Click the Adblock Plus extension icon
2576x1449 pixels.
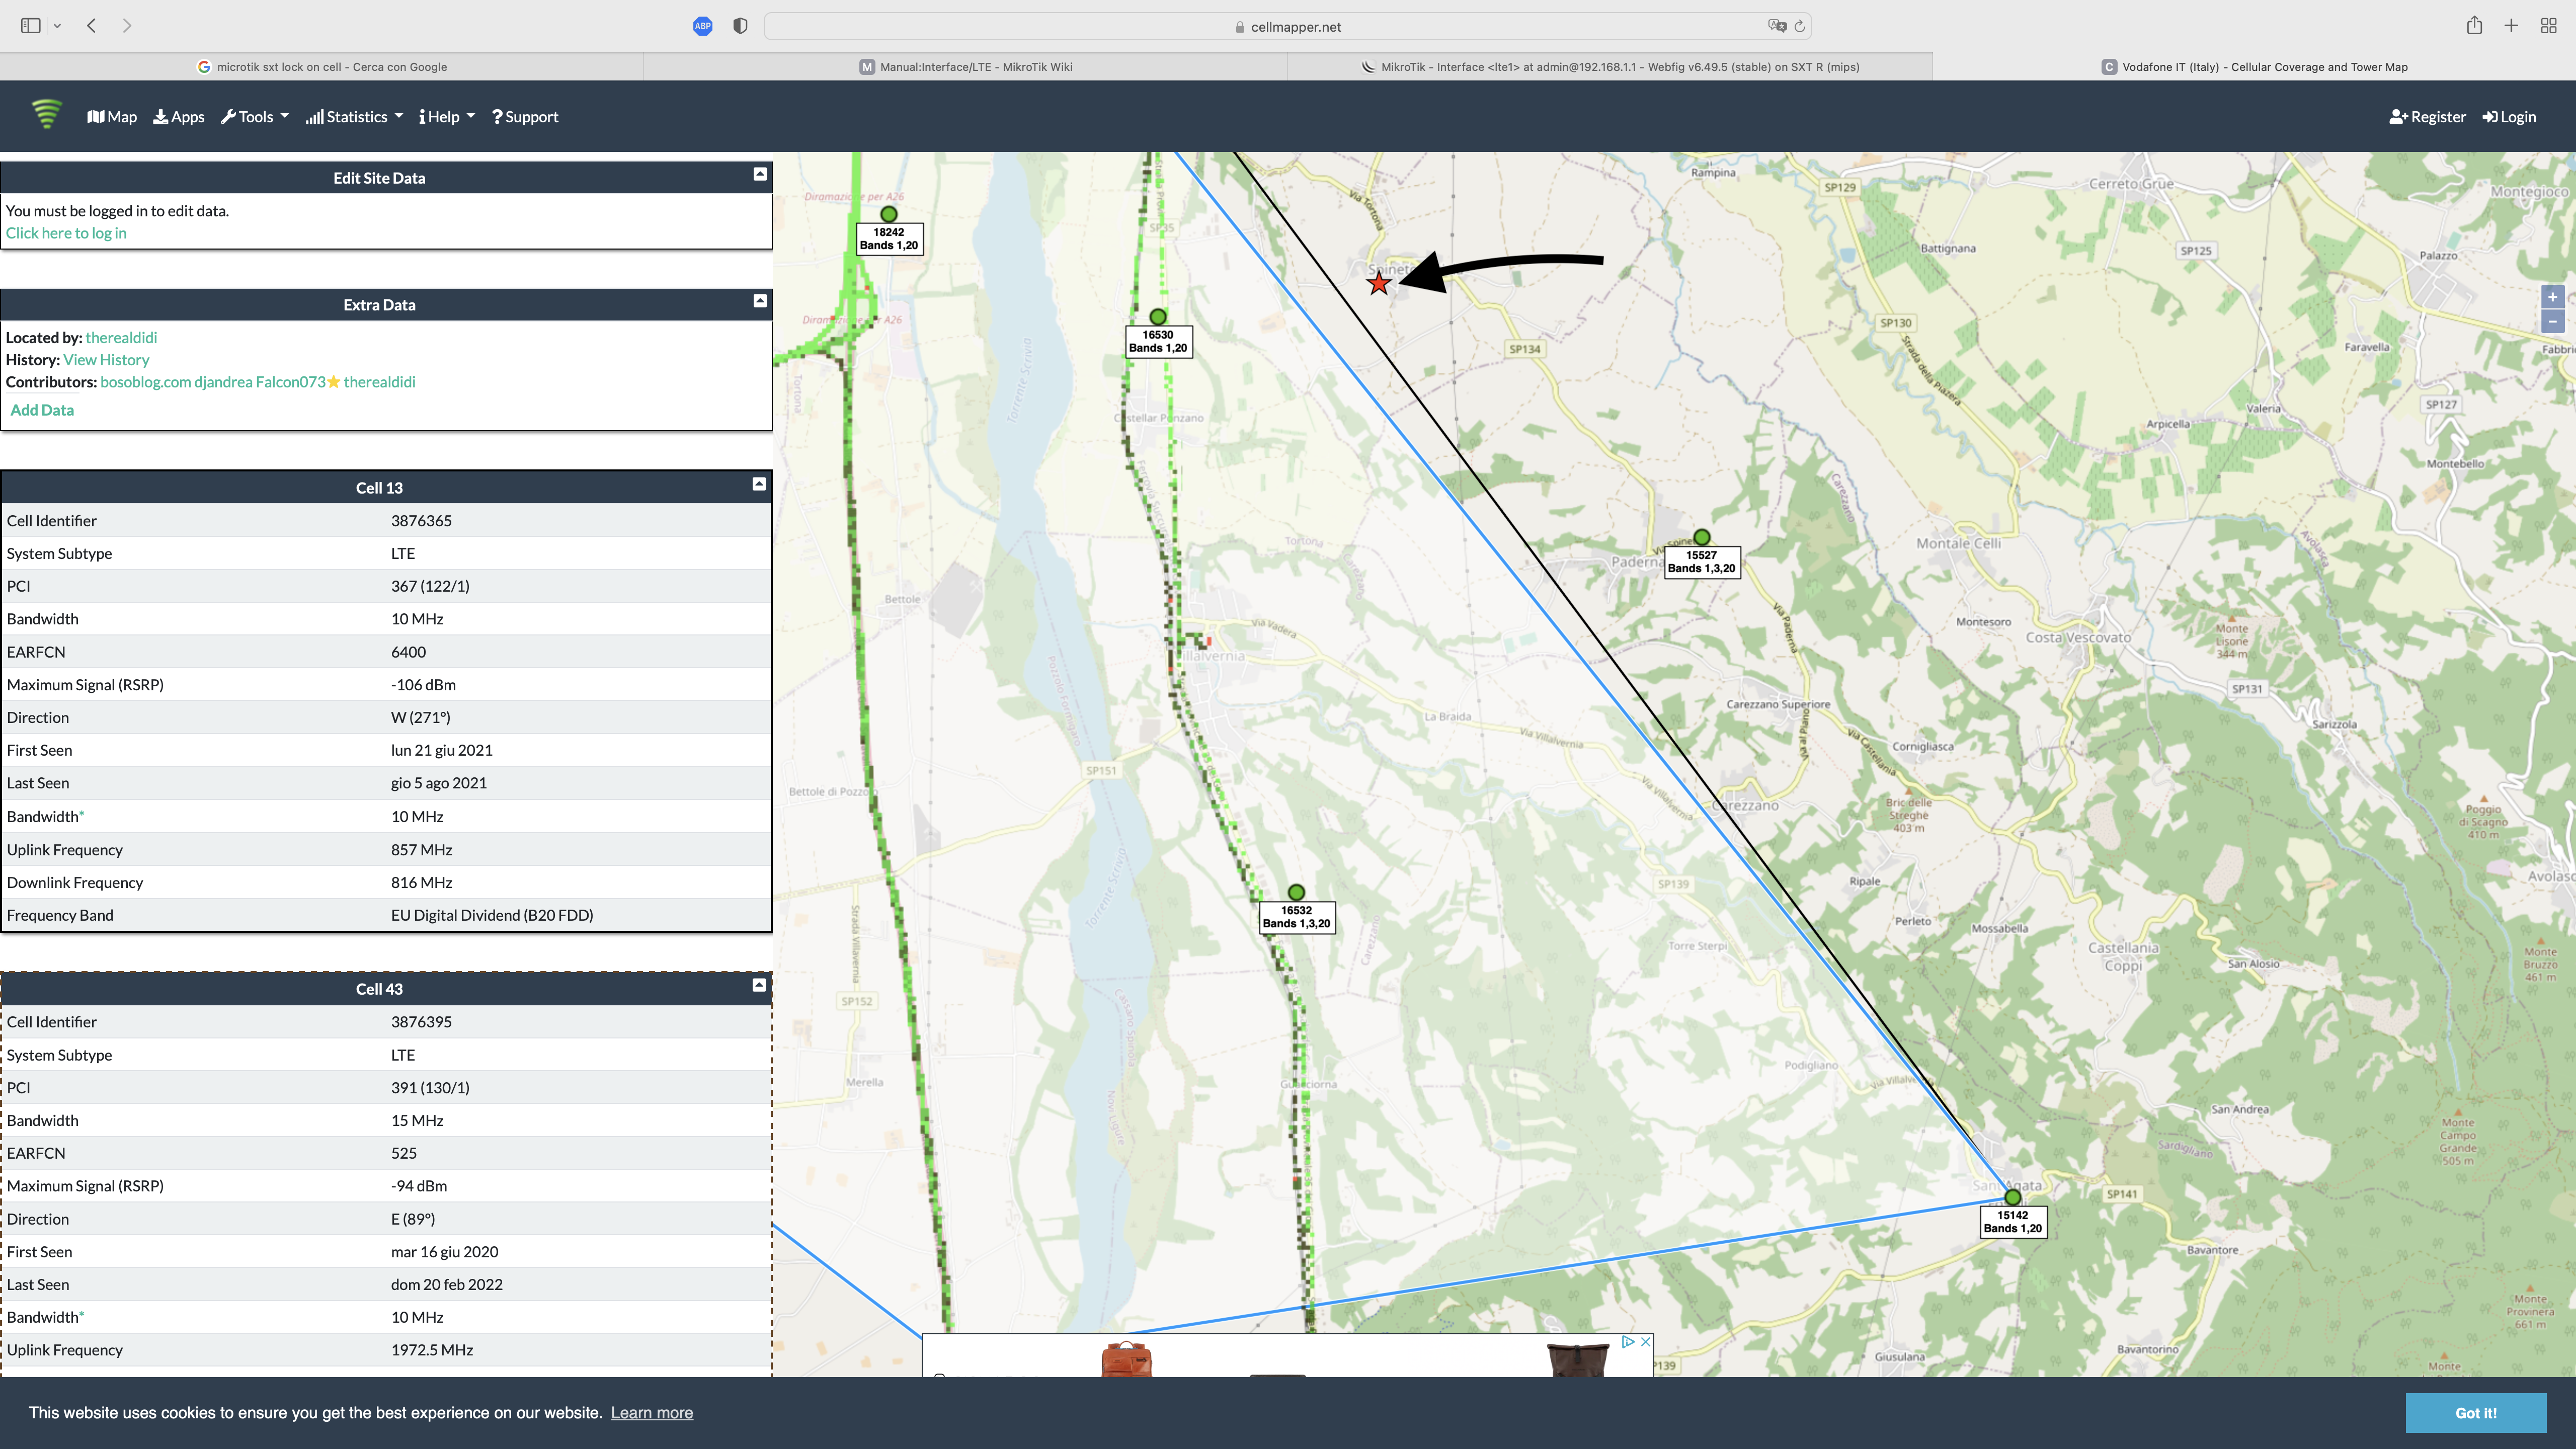702,26
